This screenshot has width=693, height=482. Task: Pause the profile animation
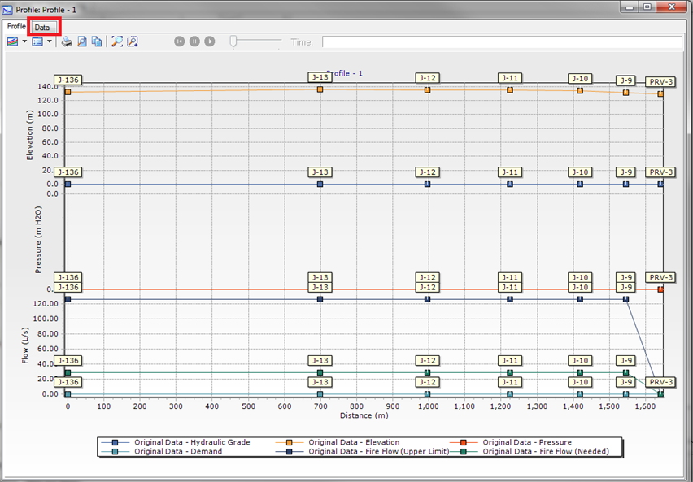coord(194,41)
